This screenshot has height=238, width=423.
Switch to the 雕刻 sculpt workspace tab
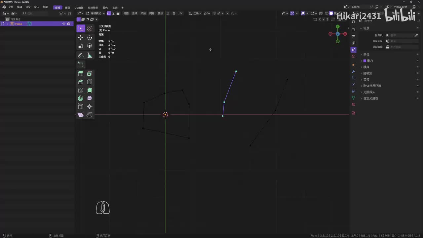click(67, 8)
